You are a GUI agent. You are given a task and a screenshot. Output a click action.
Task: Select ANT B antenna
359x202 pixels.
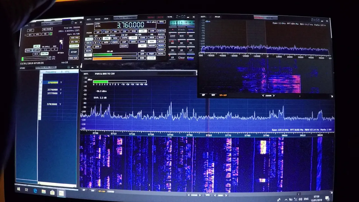tap(36, 50)
